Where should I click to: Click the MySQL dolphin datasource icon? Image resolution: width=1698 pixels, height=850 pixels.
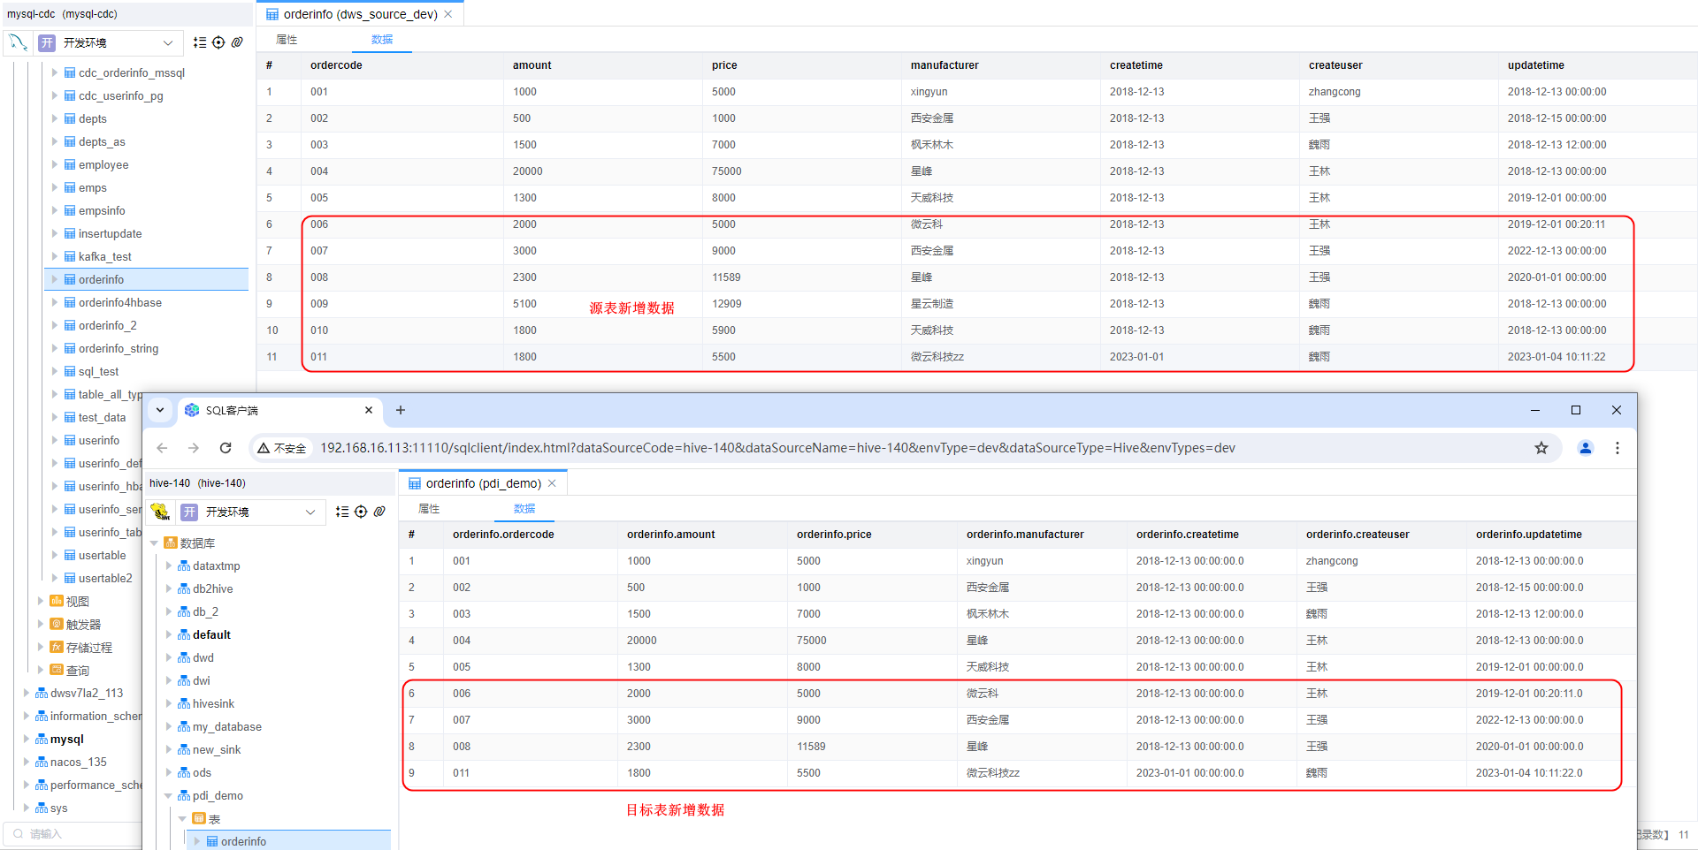(x=19, y=42)
